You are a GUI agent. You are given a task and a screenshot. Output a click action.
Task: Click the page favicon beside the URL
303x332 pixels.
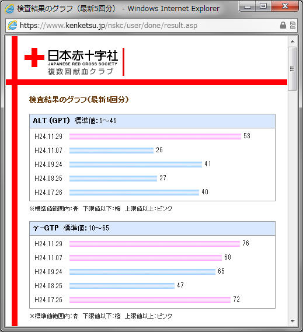click(x=12, y=26)
